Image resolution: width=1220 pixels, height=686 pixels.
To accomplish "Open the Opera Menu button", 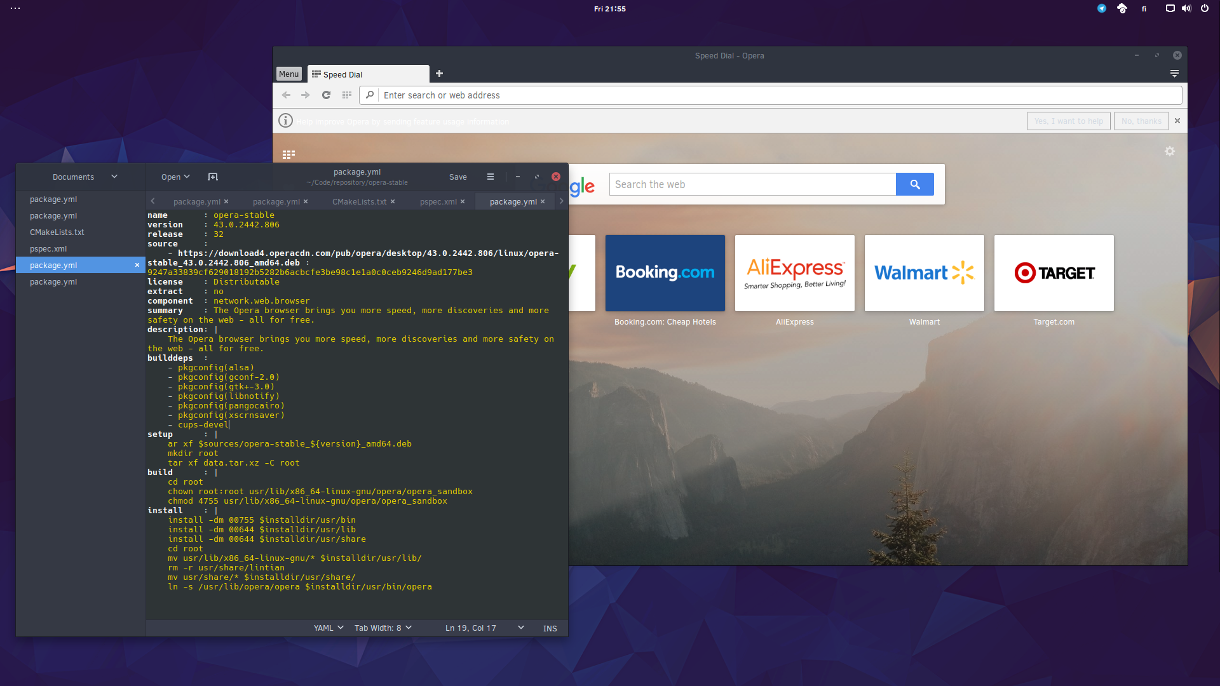I will click(x=288, y=74).
